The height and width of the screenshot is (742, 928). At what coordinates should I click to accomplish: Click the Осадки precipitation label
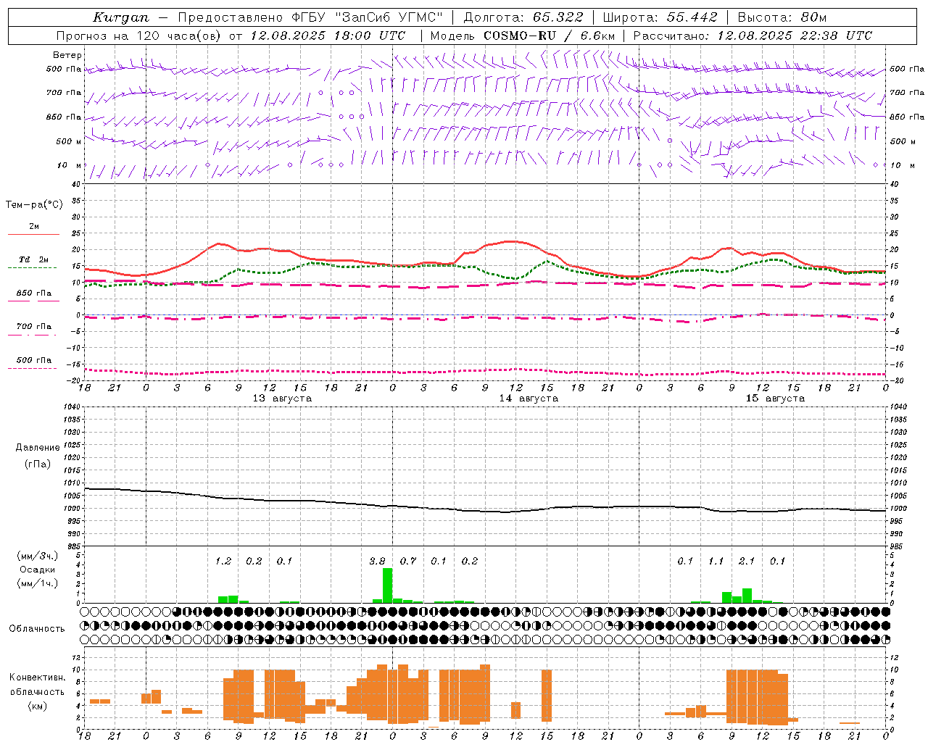pyautogui.click(x=37, y=570)
